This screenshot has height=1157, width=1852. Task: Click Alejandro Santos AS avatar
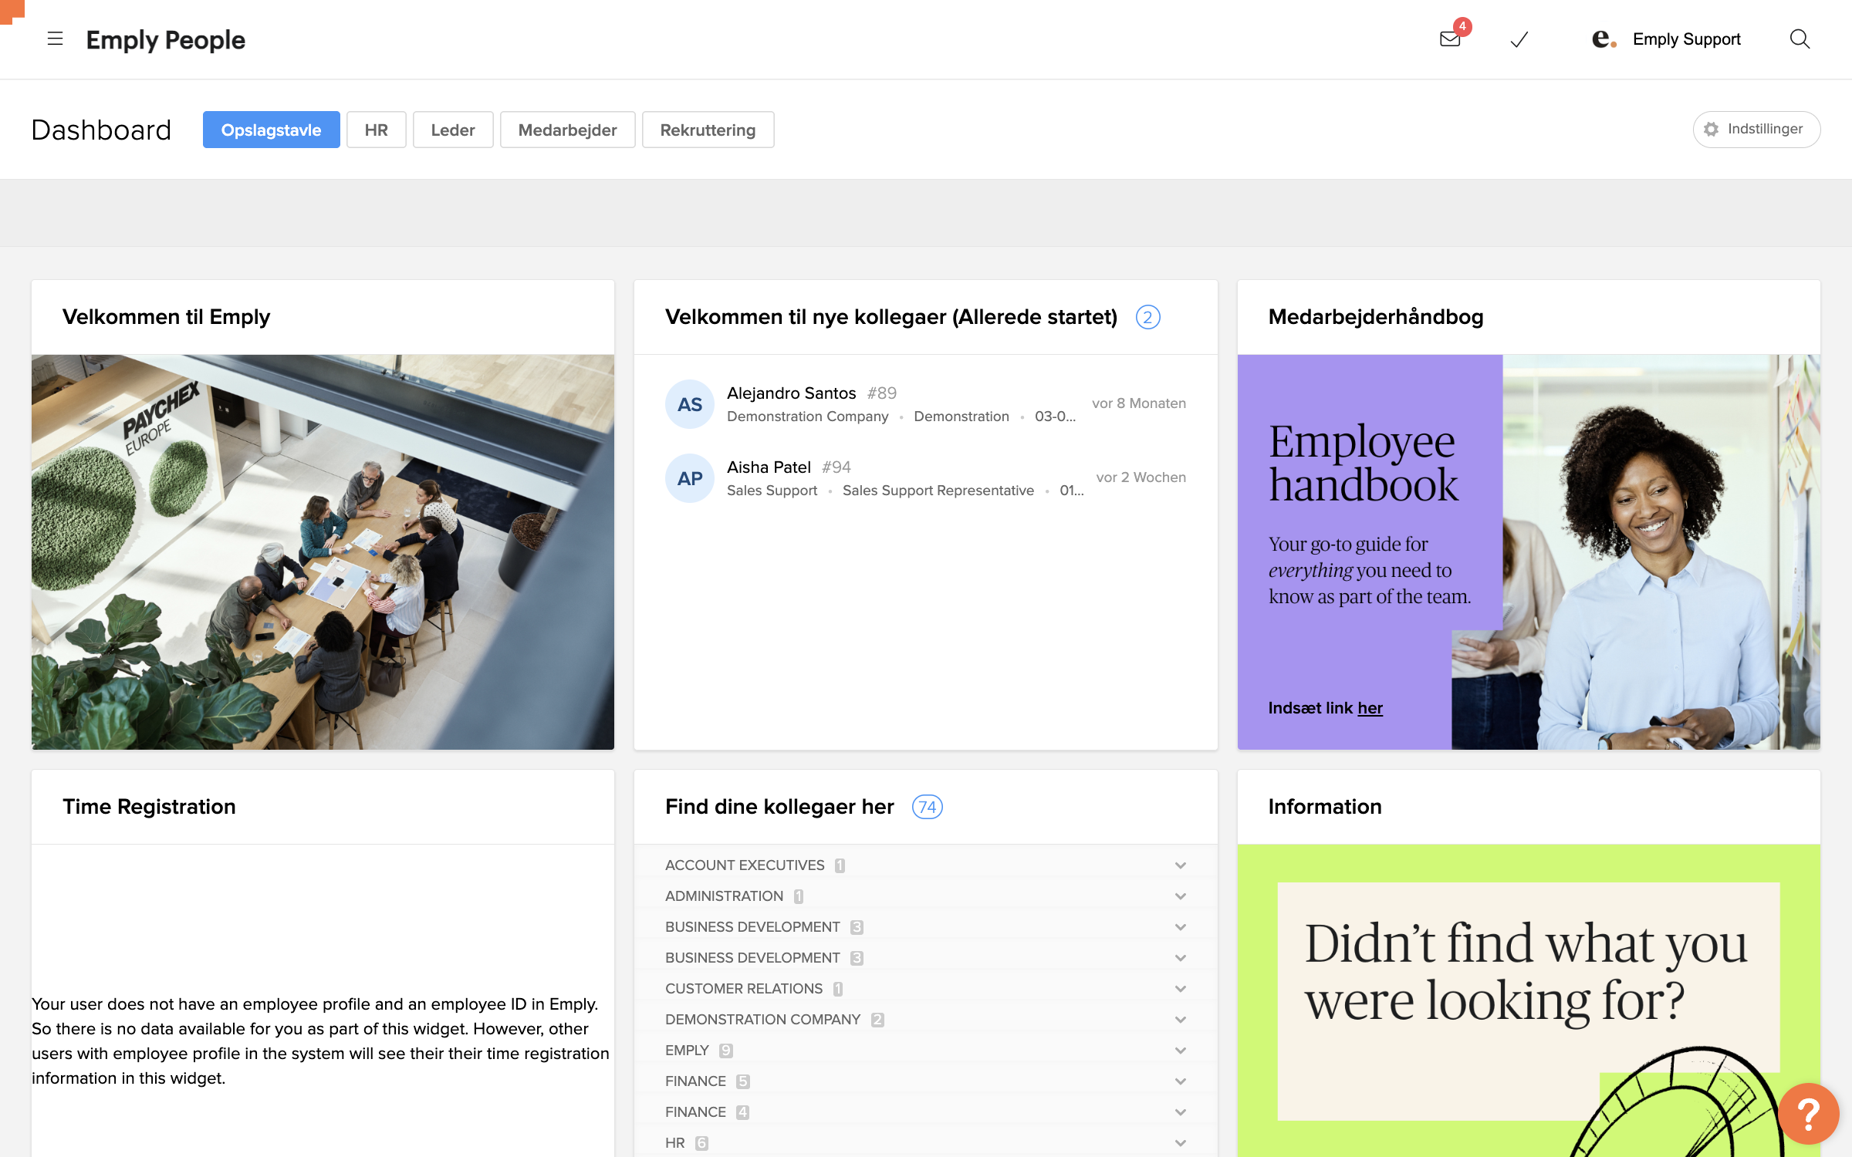coord(689,404)
